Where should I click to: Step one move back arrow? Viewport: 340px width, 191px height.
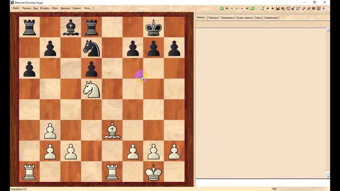tap(232, 8)
